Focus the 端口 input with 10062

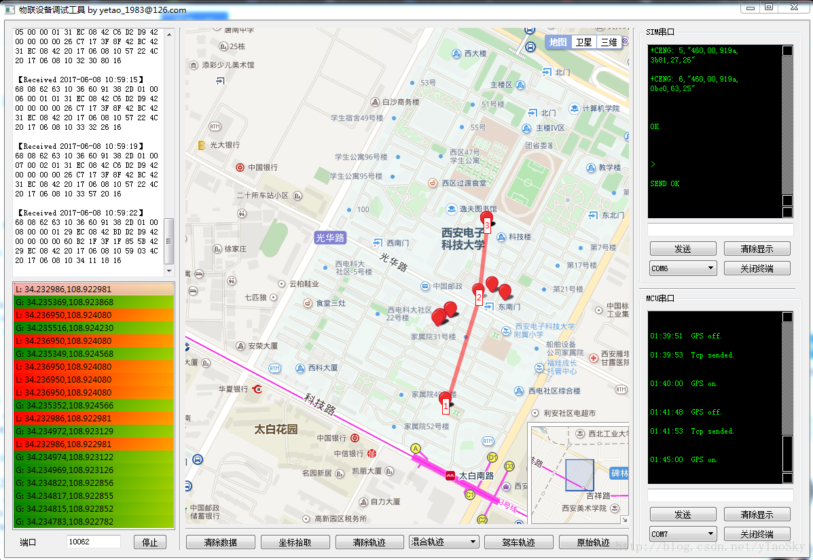94,542
